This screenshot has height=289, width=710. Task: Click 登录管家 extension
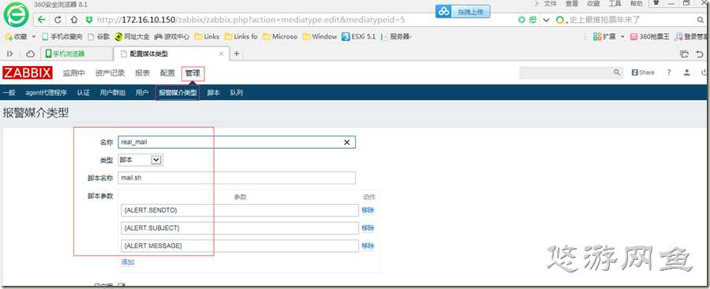691,37
